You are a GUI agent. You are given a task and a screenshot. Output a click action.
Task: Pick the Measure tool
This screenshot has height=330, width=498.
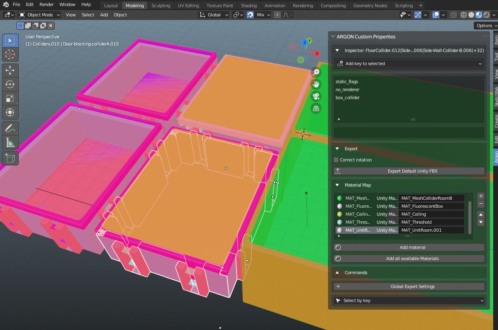[x=10, y=143]
